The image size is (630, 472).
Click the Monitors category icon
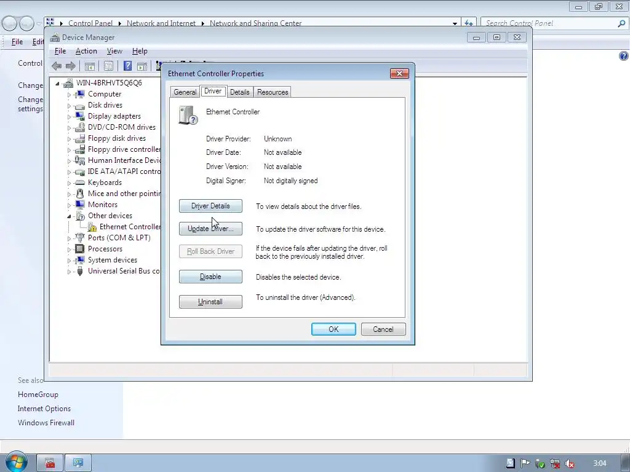pos(79,205)
